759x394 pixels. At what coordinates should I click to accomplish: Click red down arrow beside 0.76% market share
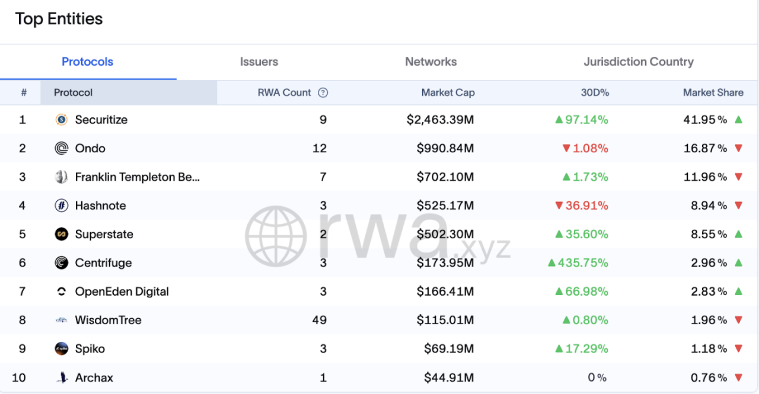click(738, 377)
